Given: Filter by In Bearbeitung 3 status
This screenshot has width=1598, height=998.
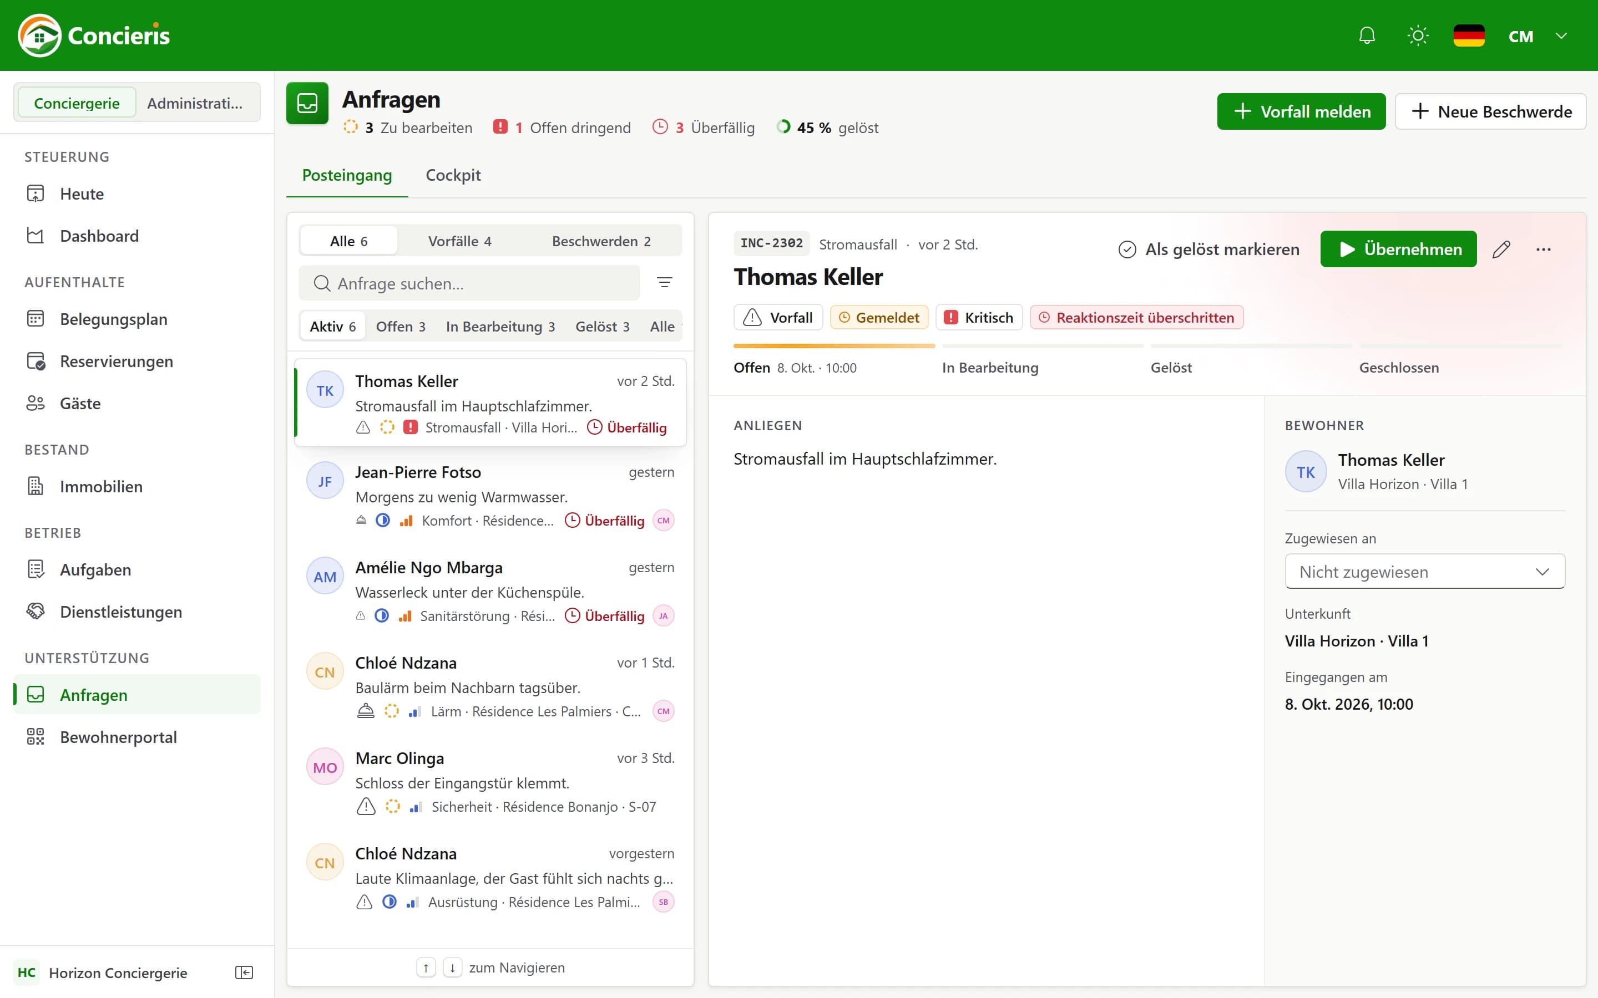Looking at the screenshot, I should (500, 326).
